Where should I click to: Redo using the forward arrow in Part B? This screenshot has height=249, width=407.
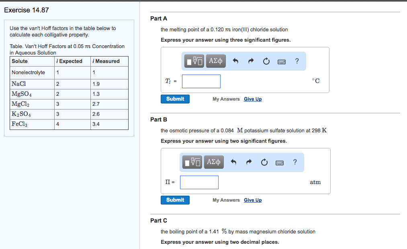point(248,162)
